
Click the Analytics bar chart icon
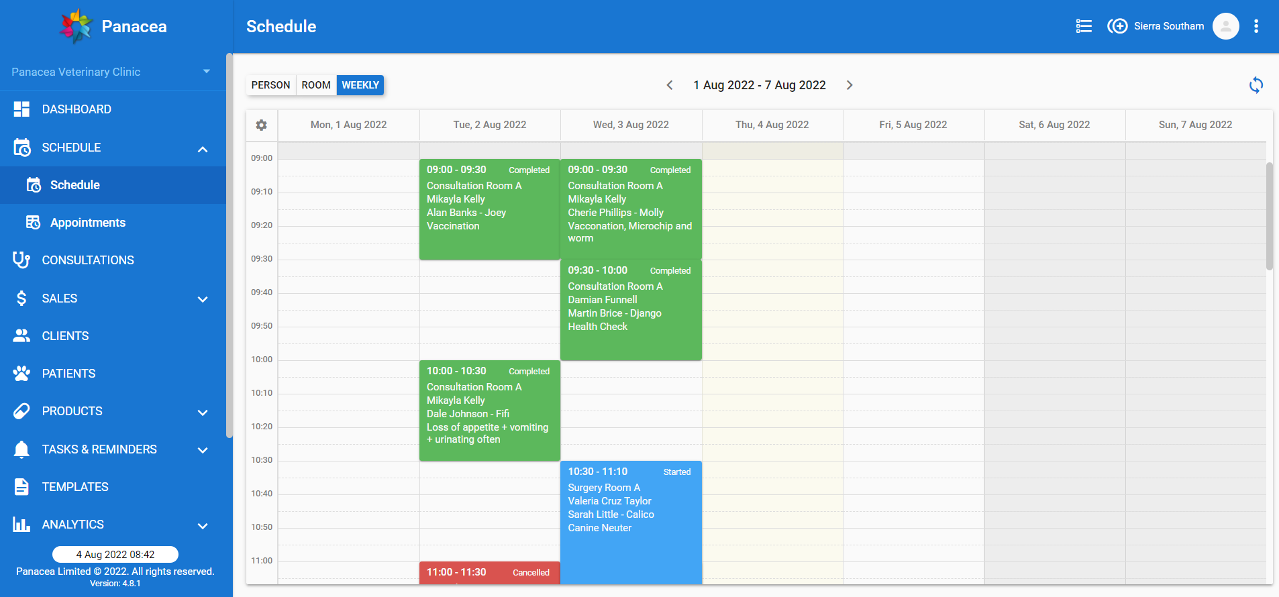pos(21,525)
